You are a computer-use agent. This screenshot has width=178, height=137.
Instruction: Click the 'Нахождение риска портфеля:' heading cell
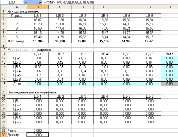click(x=32, y=92)
